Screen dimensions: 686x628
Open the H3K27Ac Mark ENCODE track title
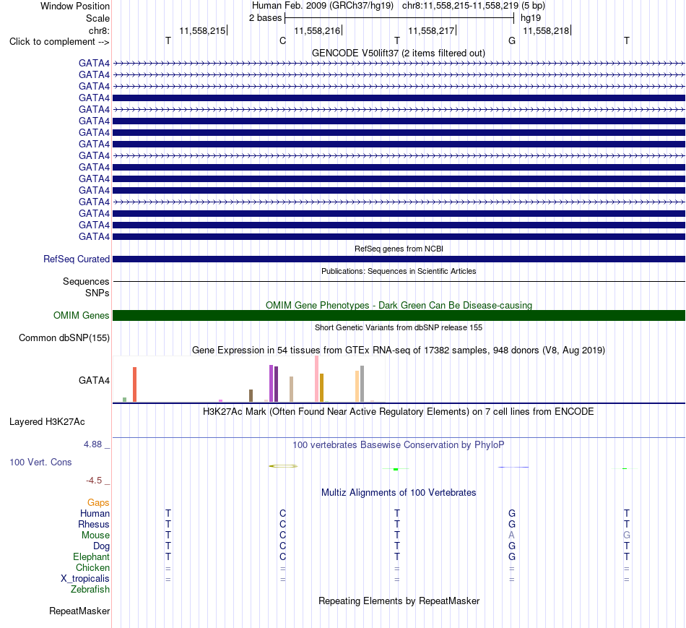(399, 412)
